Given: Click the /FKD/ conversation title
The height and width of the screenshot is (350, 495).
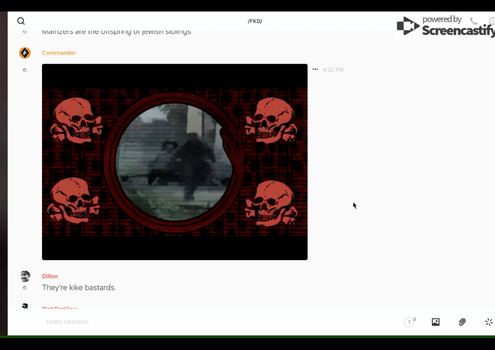Looking at the screenshot, I should coord(255,21).
